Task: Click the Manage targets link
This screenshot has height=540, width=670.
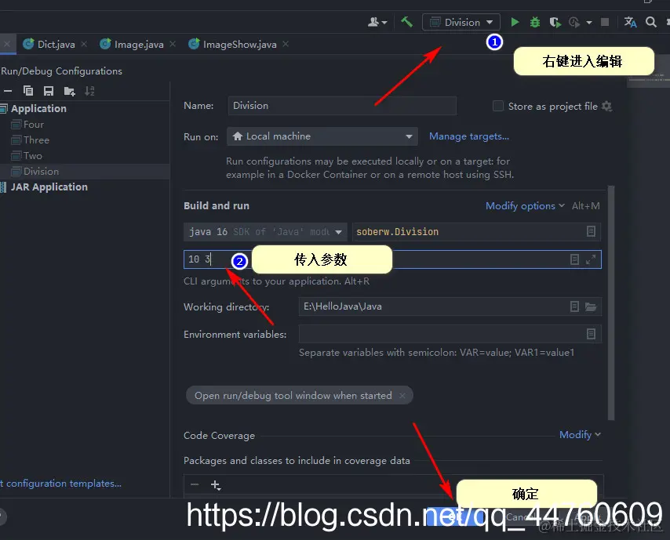Action: (468, 136)
